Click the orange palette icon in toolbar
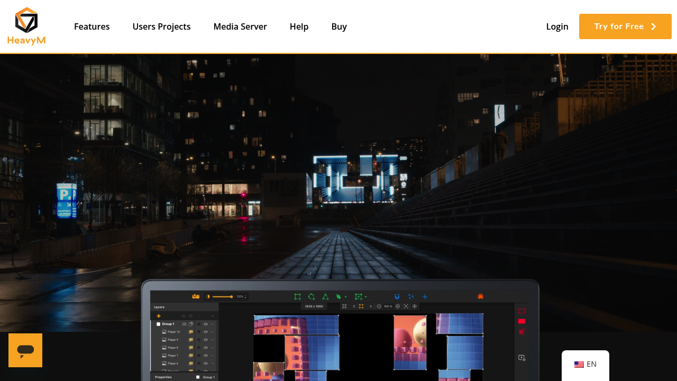This screenshot has height=381, width=677. pyautogui.click(x=480, y=297)
